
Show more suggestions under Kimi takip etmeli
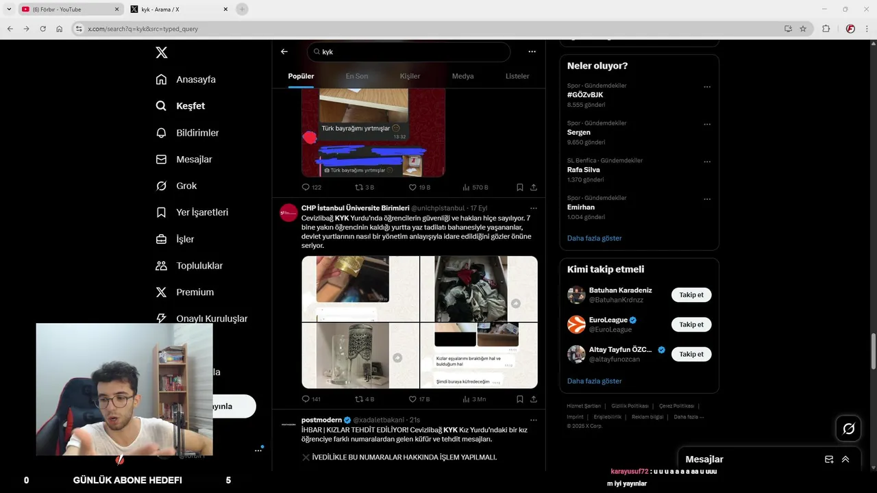point(594,381)
